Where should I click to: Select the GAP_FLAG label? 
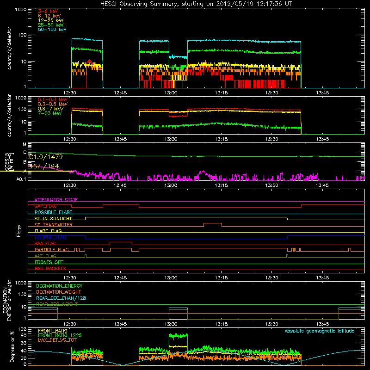pyautogui.click(x=45, y=206)
